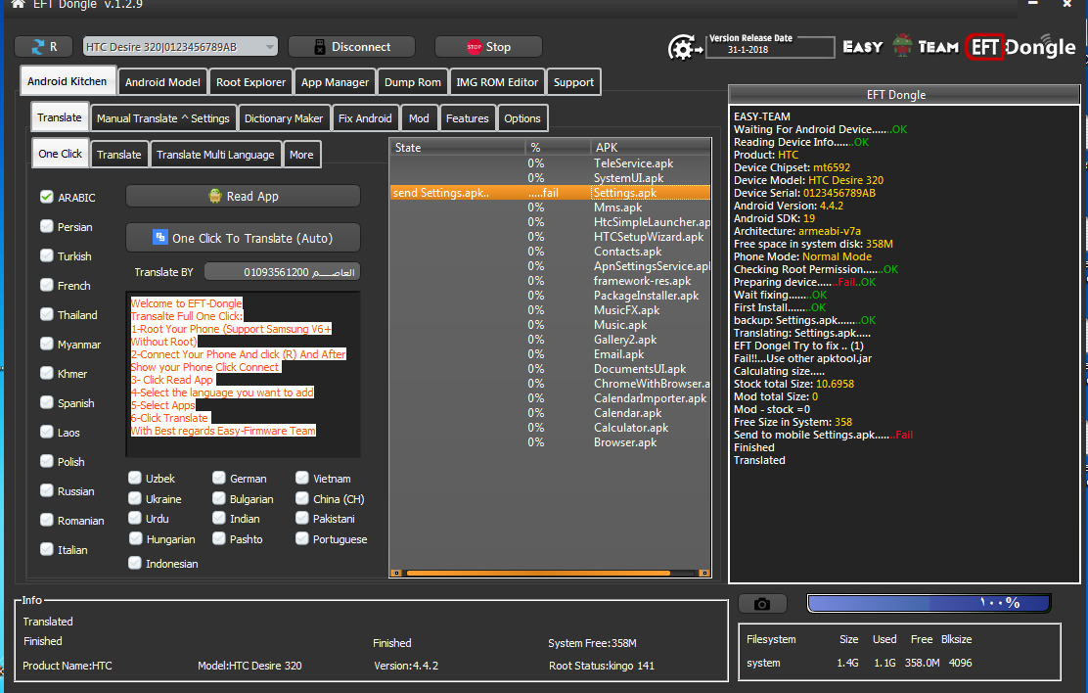Enable the China (CH) checkbox
Image resolution: width=1088 pixels, height=693 pixels.
301,498
